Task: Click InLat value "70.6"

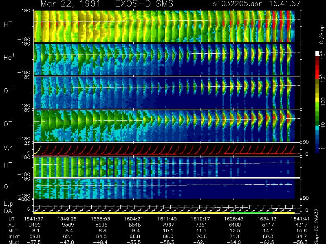Action: [x=201, y=236]
